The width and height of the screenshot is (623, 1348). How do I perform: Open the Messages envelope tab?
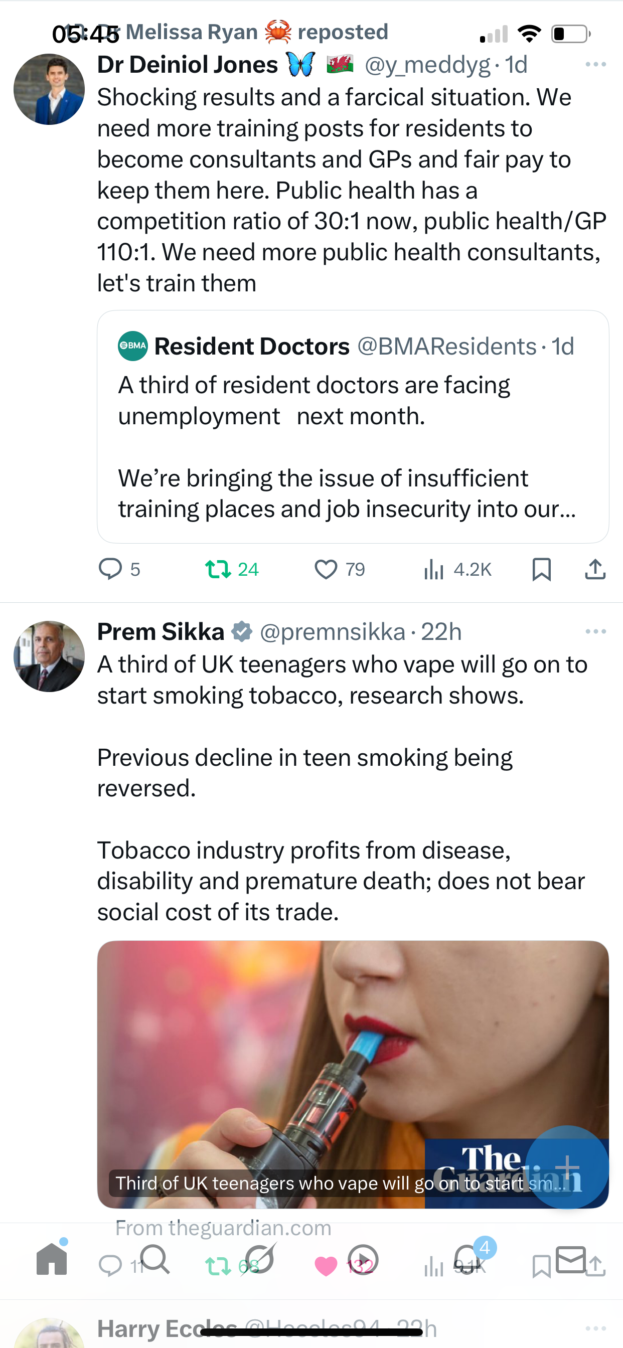click(571, 1259)
